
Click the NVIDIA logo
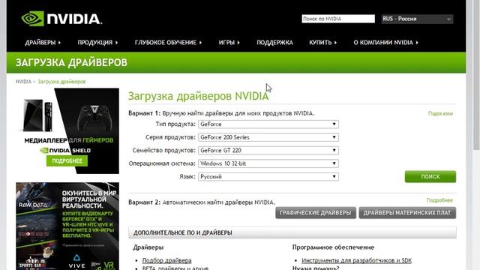61,19
